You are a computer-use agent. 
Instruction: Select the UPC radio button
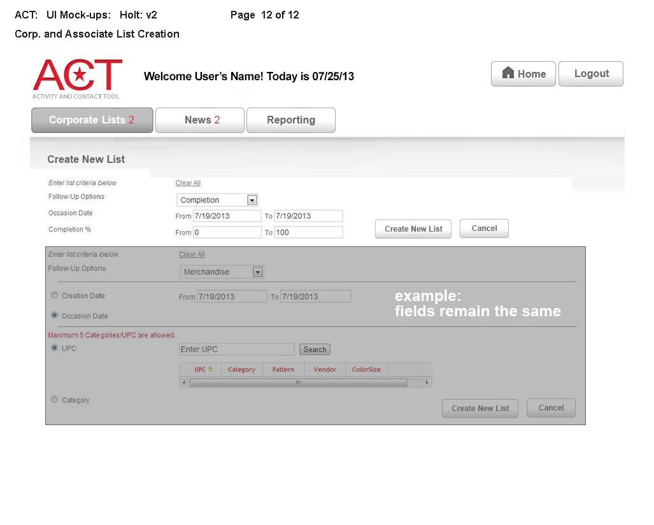tap(54, 347)
